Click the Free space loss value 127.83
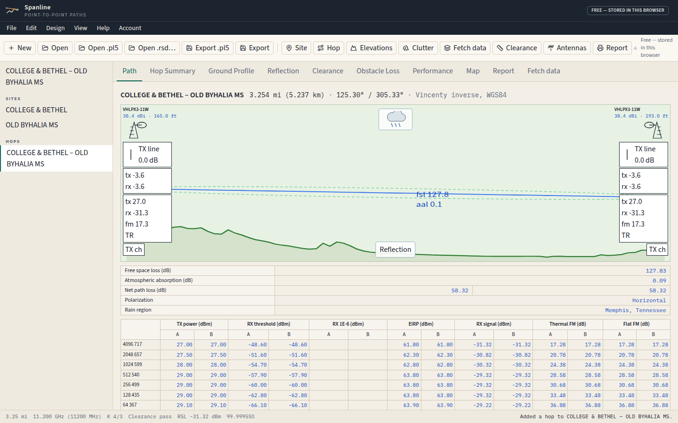 pyautogui.click(x=656, y=271)
